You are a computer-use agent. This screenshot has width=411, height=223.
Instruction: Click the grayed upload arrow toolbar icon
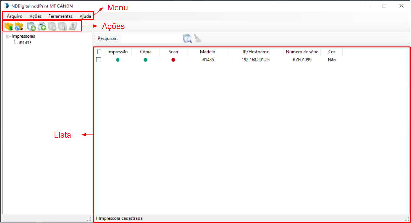click(73, 26)
